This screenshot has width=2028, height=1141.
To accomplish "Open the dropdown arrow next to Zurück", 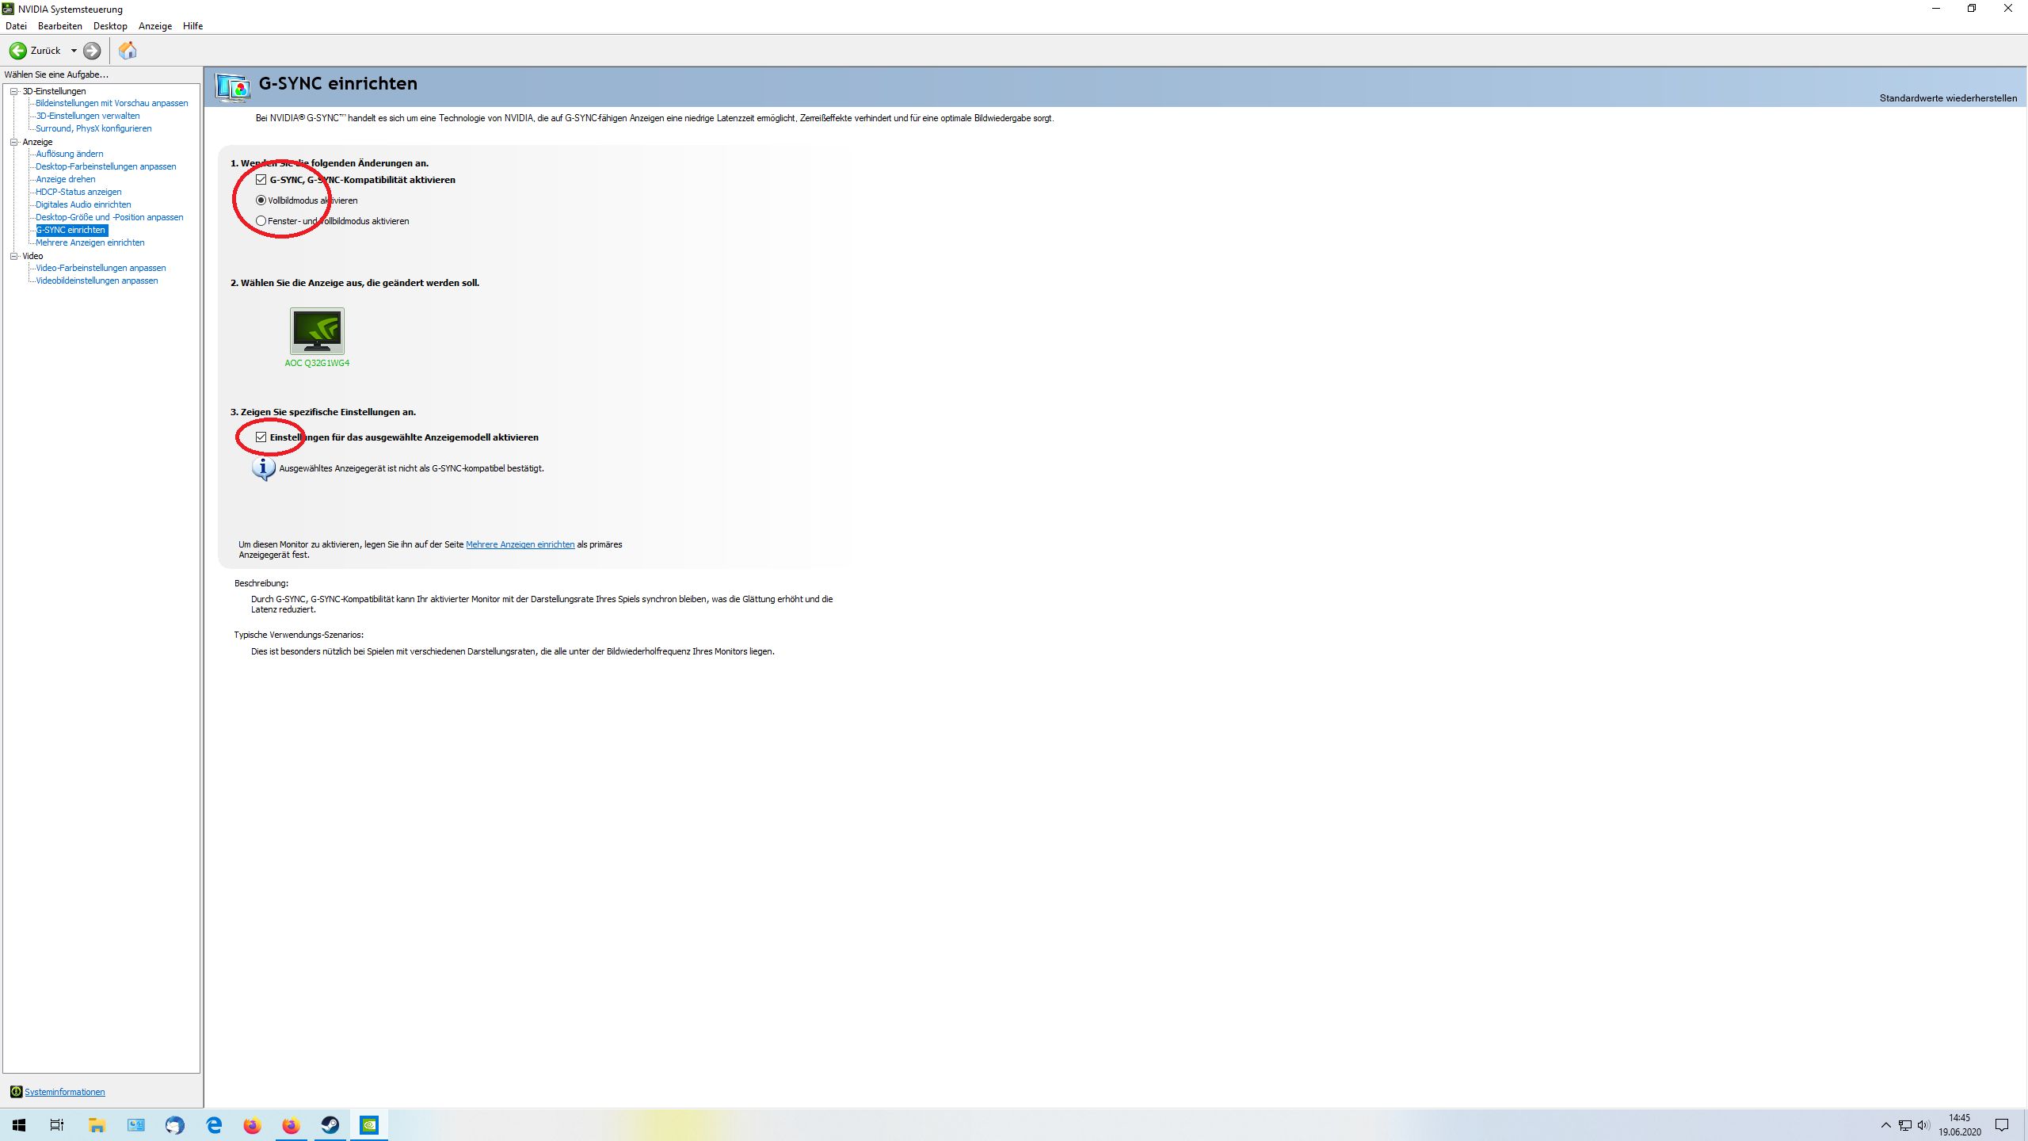I will [74, 51].
